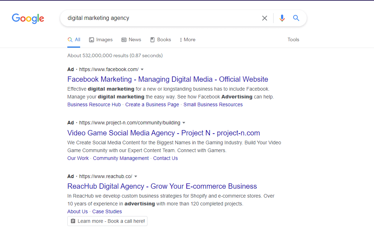Screen dimensions: 374x231
Task: Click the Google logo to go home
Action: click(28, 18)
